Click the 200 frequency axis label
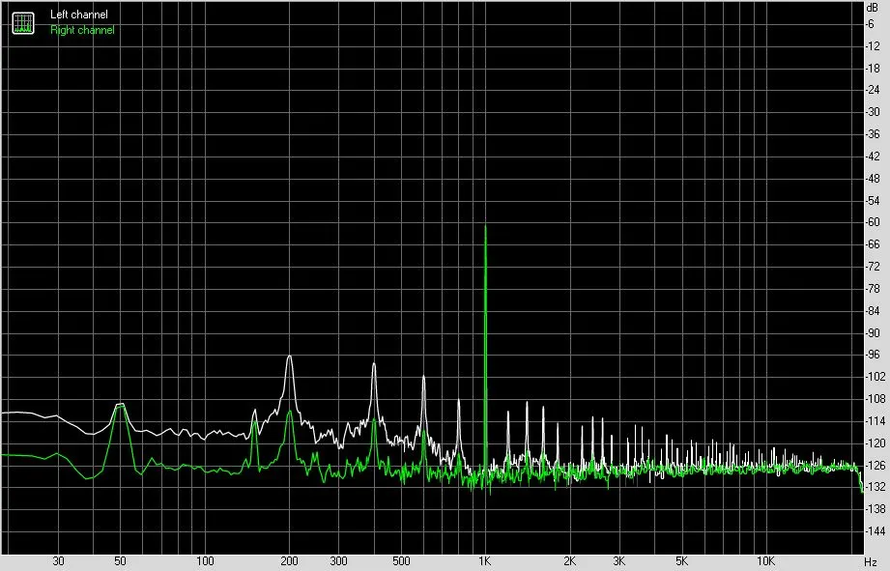Viewport: 890px width, 571px height. [x=290, y=561]
